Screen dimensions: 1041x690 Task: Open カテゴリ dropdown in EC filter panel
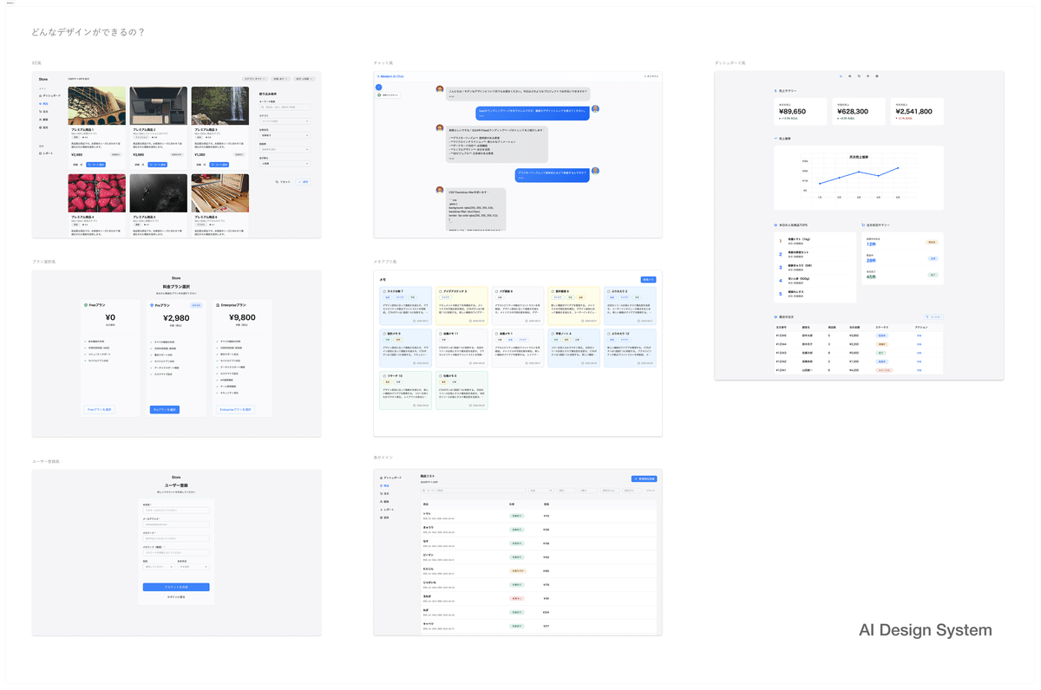[285, 121]
